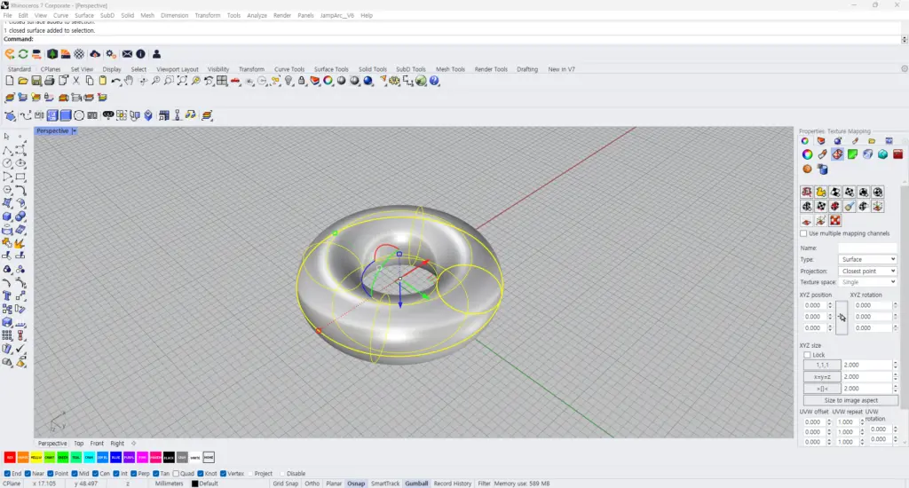
Task: Toggle the Lock checkbox under XYZ size
Action: click(807, 355)
